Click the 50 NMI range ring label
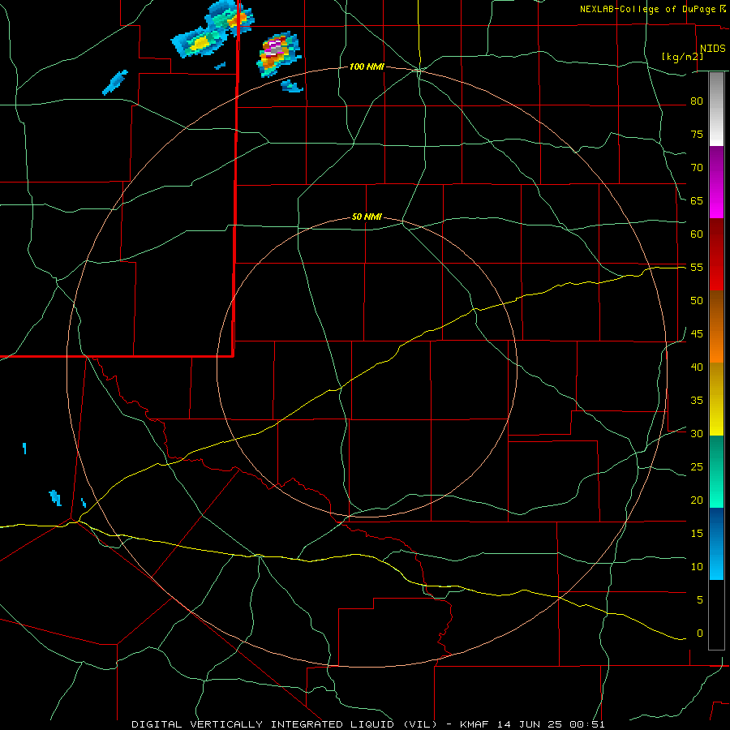Screen dimensions: 730x730 (367, 217)
